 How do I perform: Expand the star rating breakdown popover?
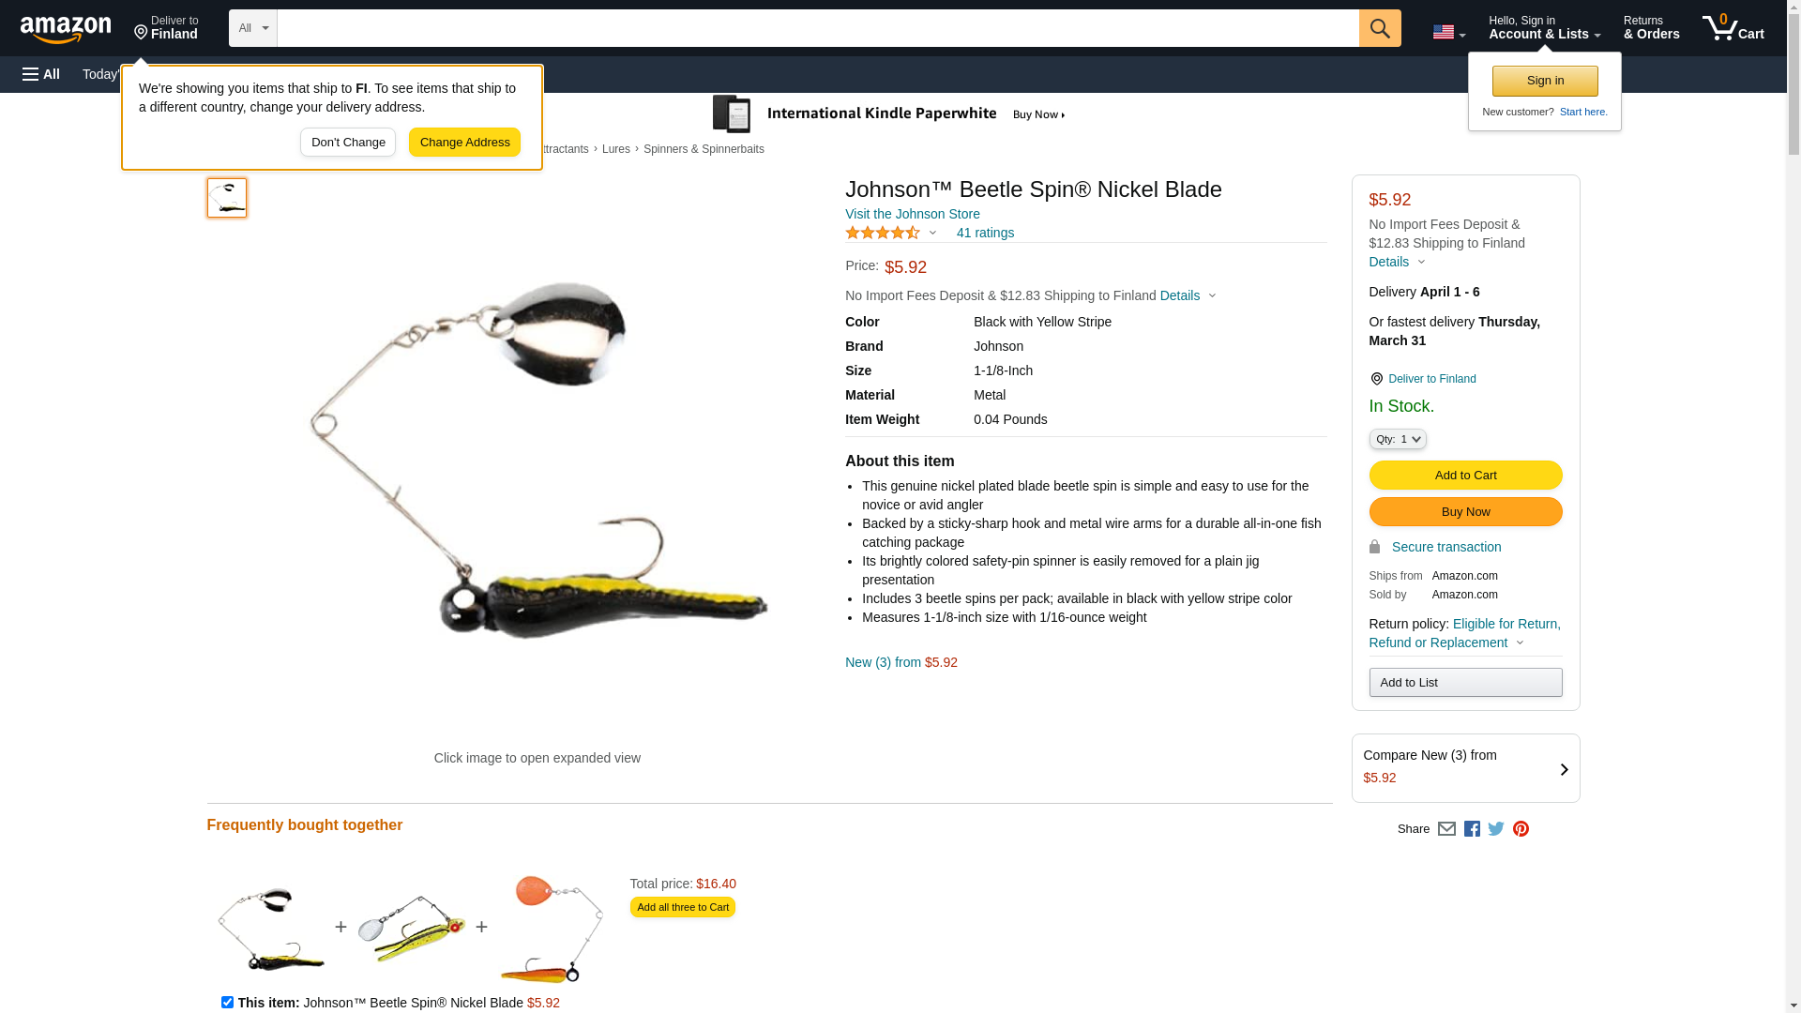tap(891, 233)
